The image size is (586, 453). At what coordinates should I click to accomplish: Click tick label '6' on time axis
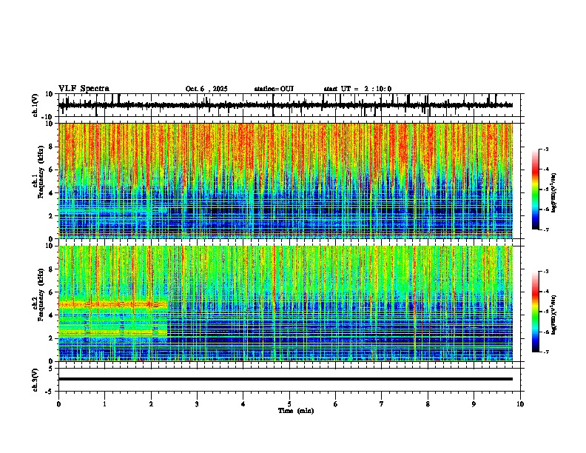point(336,404)
